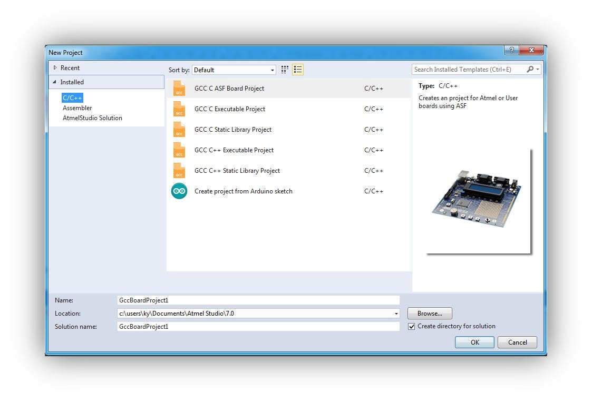The width and height of the screenshot is (592, 401).
Task: Click the help question mark button
Action: 511,50
